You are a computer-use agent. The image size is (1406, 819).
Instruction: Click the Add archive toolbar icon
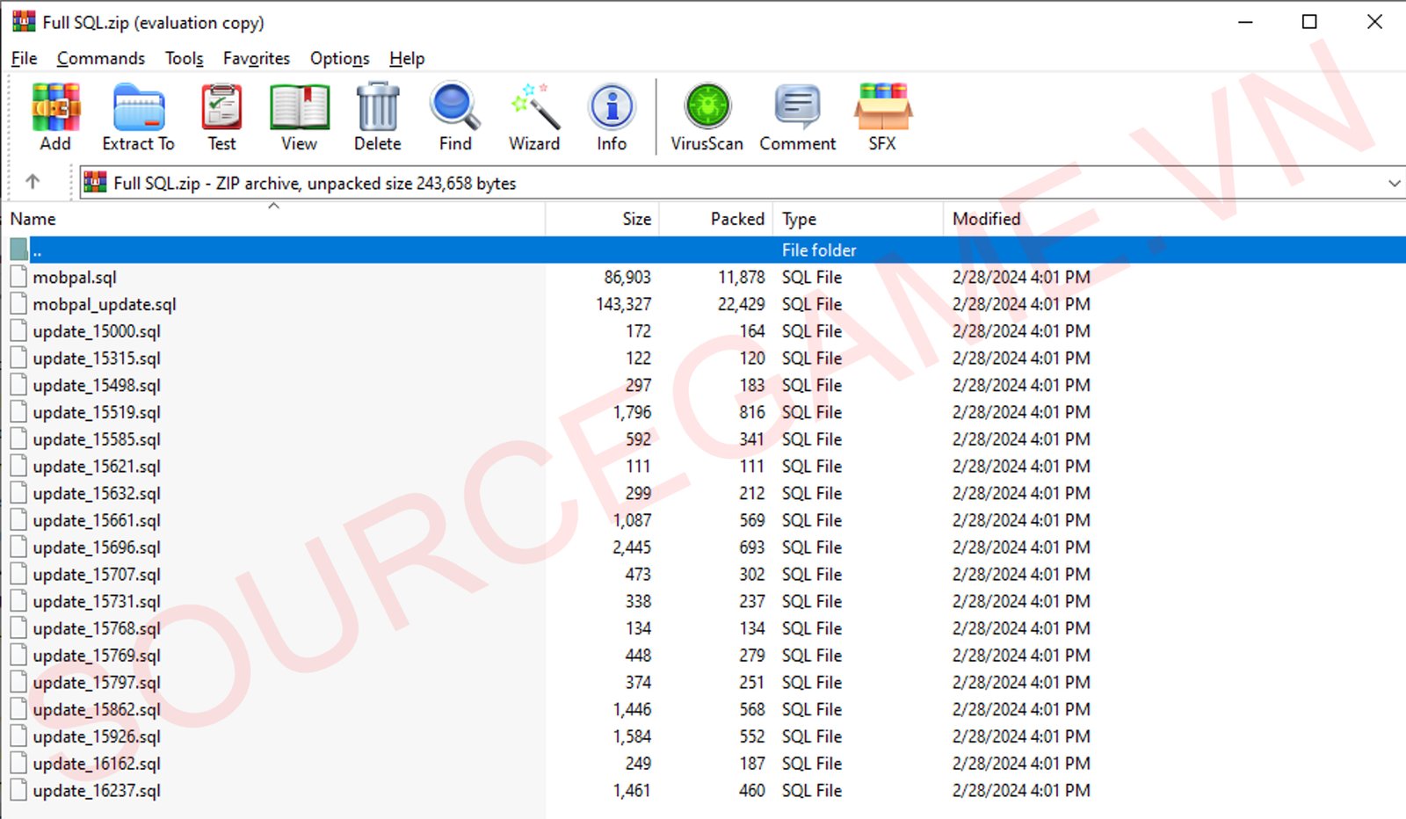point(55,117)
